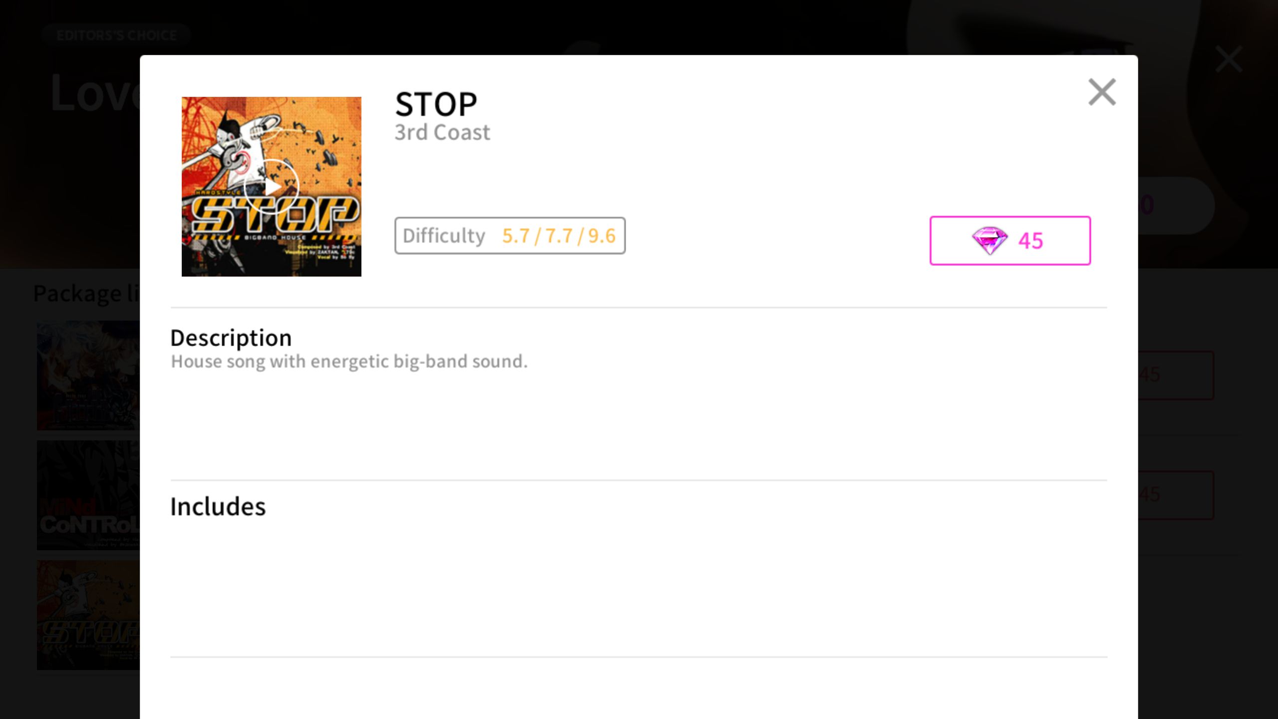Play the STOP song preview

[272, 187]
